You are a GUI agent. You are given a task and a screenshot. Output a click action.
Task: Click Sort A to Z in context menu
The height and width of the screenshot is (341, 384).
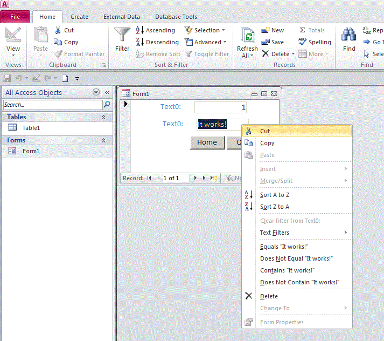click(274, 195)
